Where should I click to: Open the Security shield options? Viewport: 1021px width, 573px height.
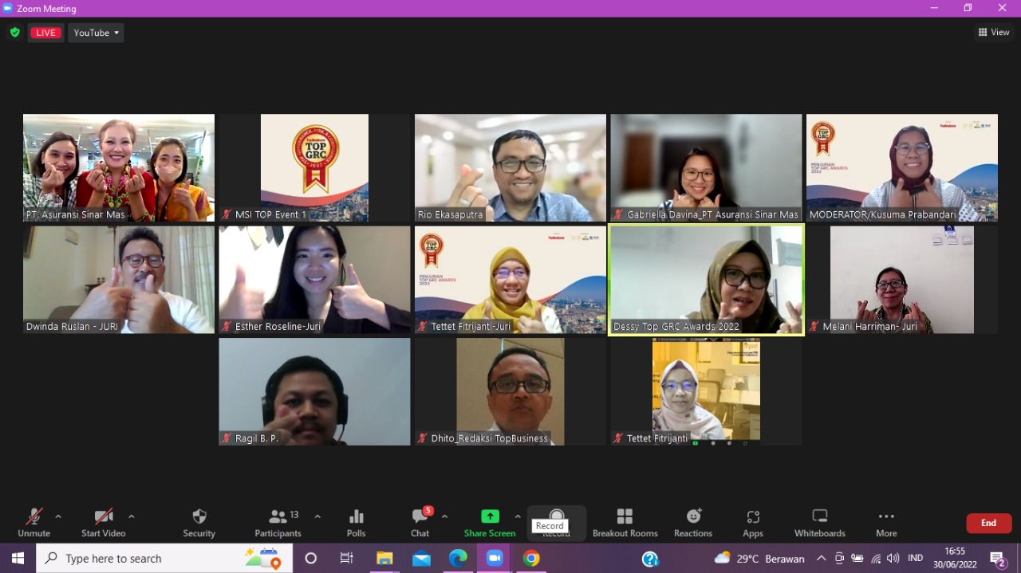(199, 522)
